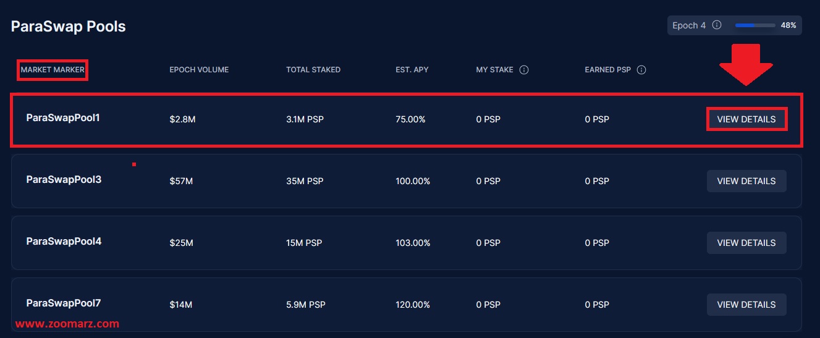The image size is (820, 338).
Task: Select the TOTAL STAKED column header
Action: tap(313, 70)
